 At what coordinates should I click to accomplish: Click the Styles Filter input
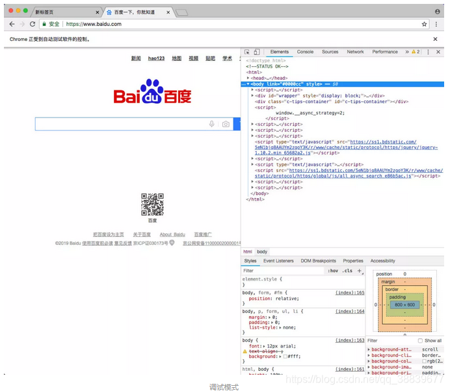[284, 271]
